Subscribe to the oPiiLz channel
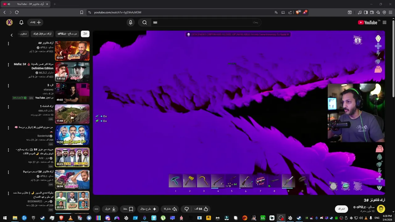 pyautogui.click(x=342, y=209)
